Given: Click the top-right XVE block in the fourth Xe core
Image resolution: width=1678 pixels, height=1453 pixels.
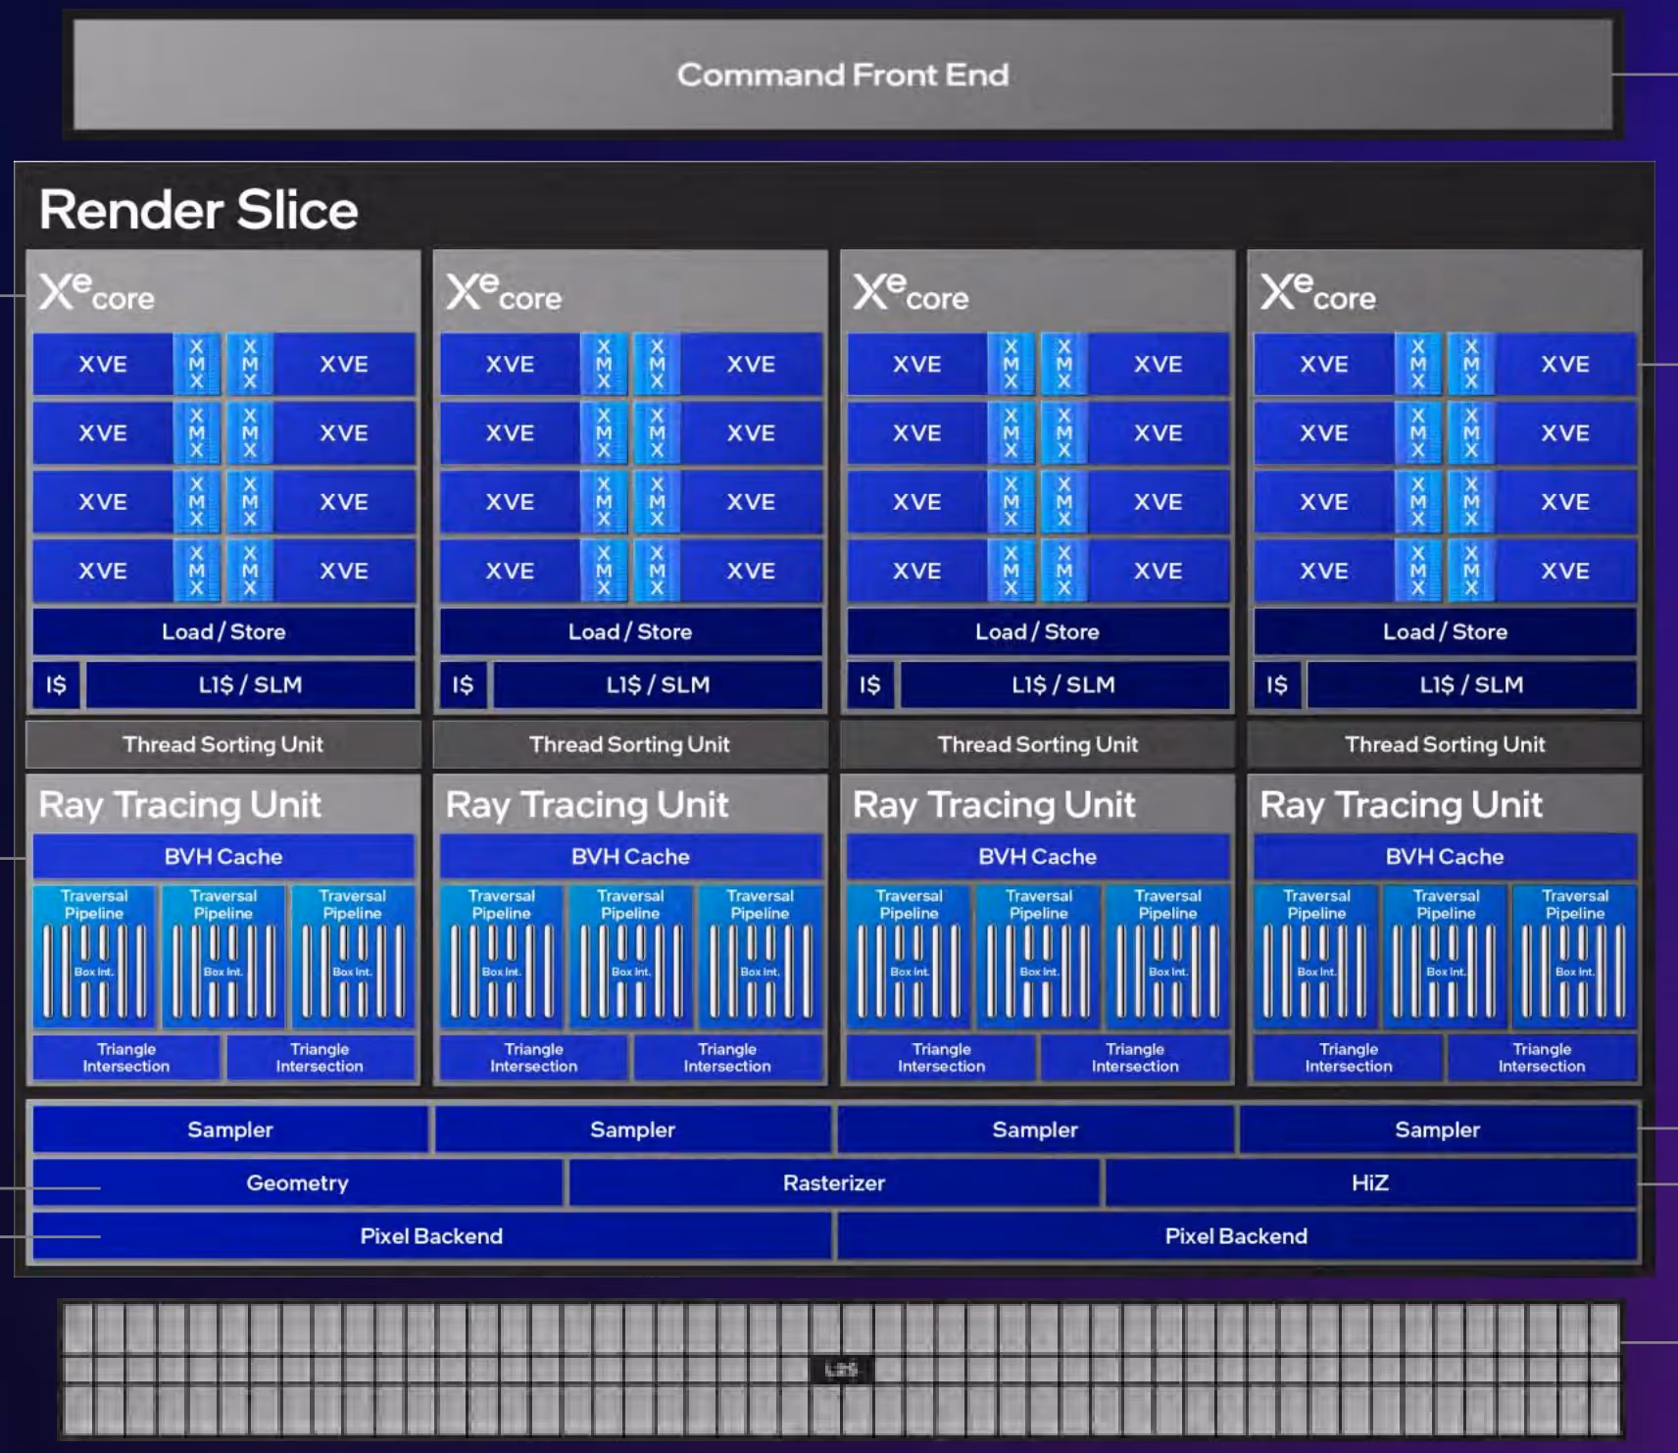Looking at the screenshot, I should coord(1565,364).
